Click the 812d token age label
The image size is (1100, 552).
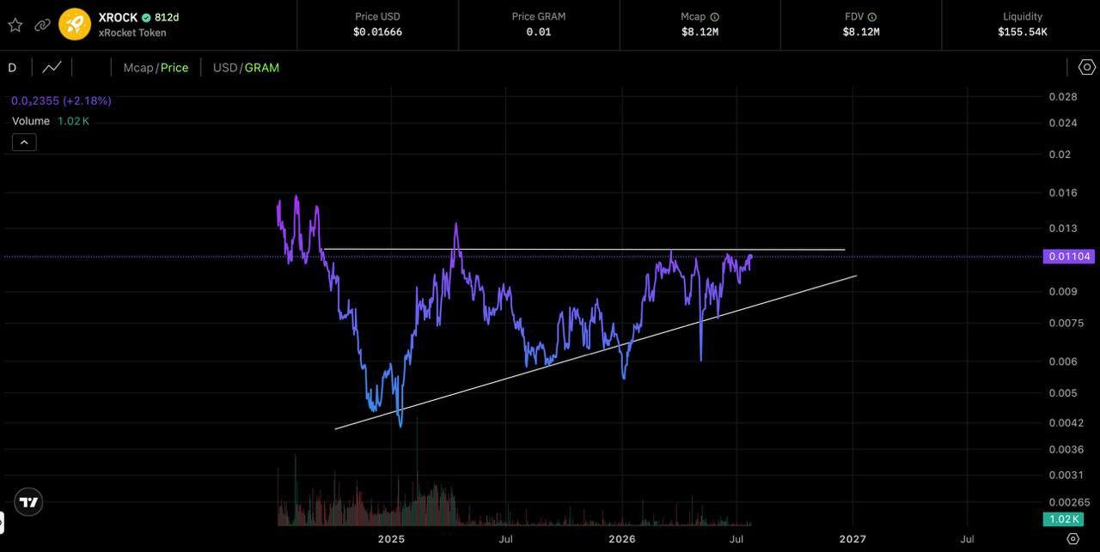point(167,17)
